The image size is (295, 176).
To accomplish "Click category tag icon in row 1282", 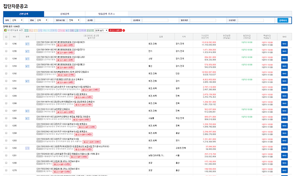I will pos(27,148).
